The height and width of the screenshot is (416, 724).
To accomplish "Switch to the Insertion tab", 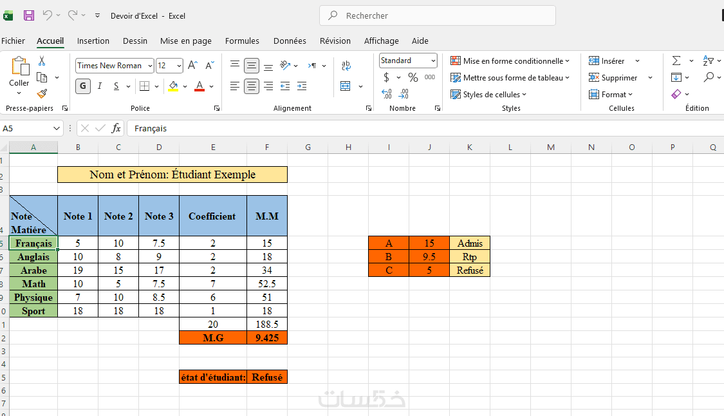I will [93, 41].
